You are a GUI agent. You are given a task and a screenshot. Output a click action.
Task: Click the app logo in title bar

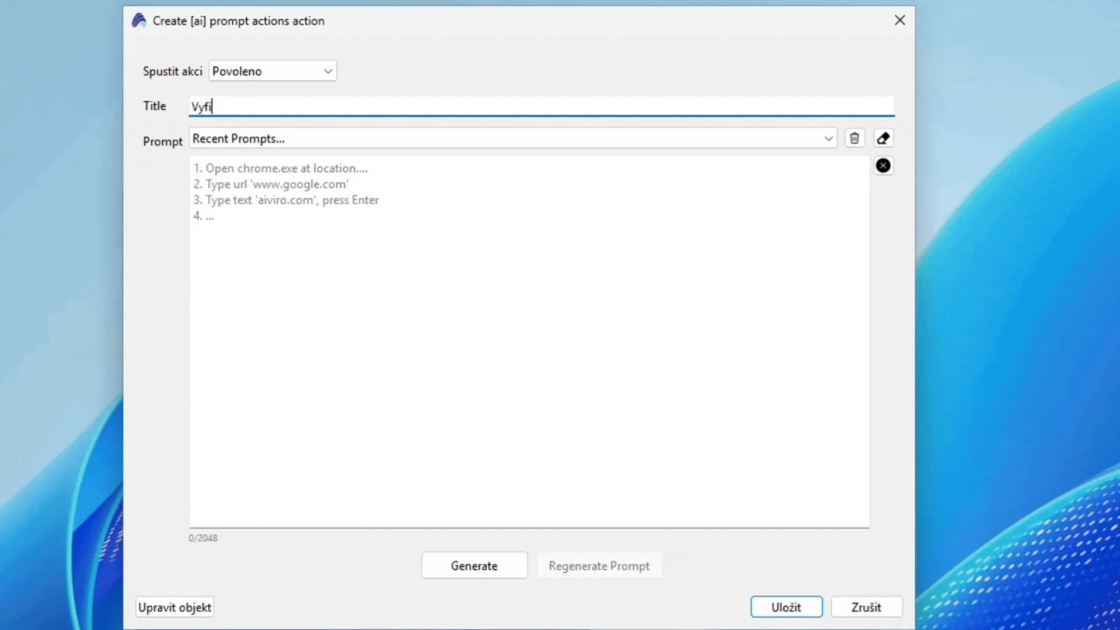pyautogui.click(x=139, y=20)
